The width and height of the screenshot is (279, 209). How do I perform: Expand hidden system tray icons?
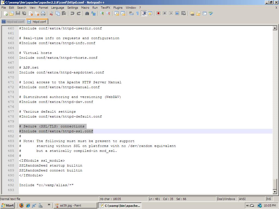click(x=247, y=205)
